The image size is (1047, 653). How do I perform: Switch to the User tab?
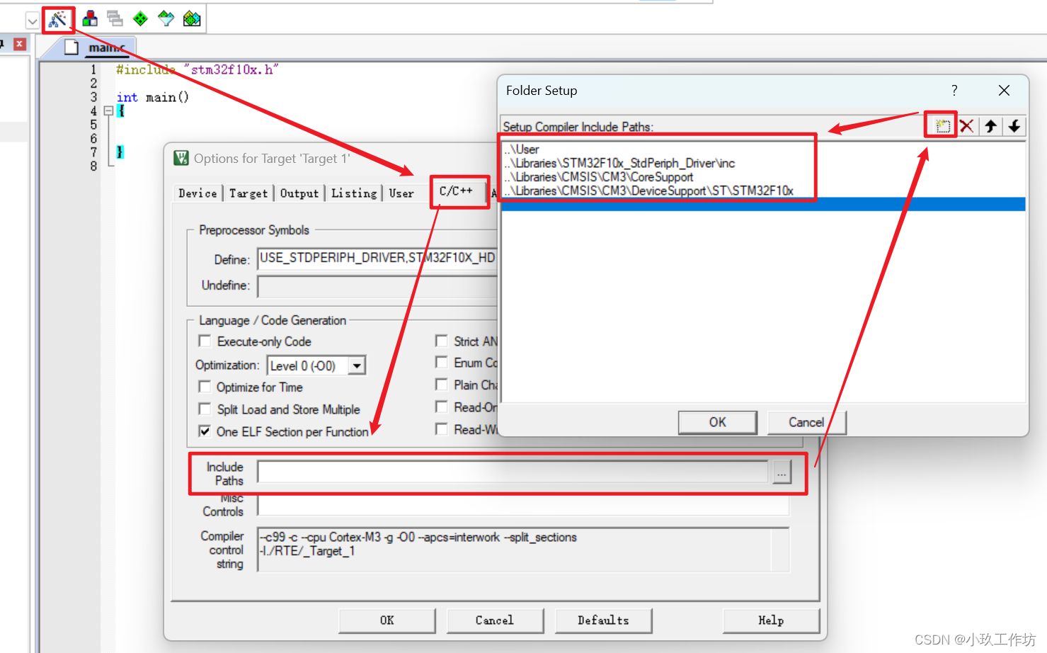point(401,193)
